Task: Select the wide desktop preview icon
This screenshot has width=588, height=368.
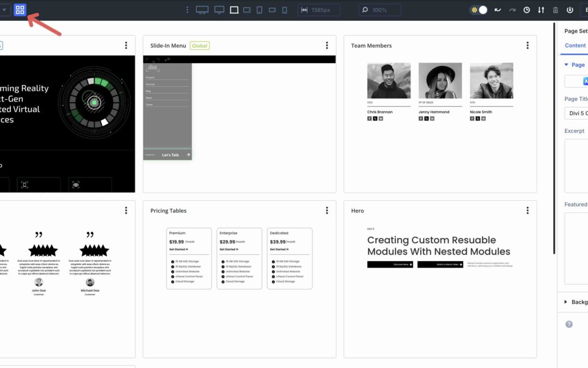Action: pyautogui.click(x=202, y=10)
